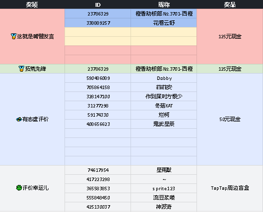The width and height of the screenshot is (263, 212).
Task: Click ID cell 590486089
Action: coord(98,78)
